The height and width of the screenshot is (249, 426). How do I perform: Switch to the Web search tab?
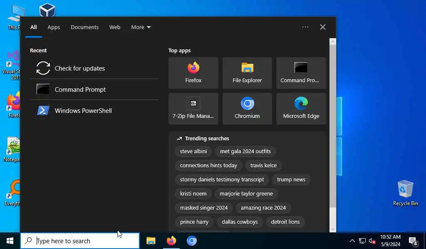tap(115, 27)
